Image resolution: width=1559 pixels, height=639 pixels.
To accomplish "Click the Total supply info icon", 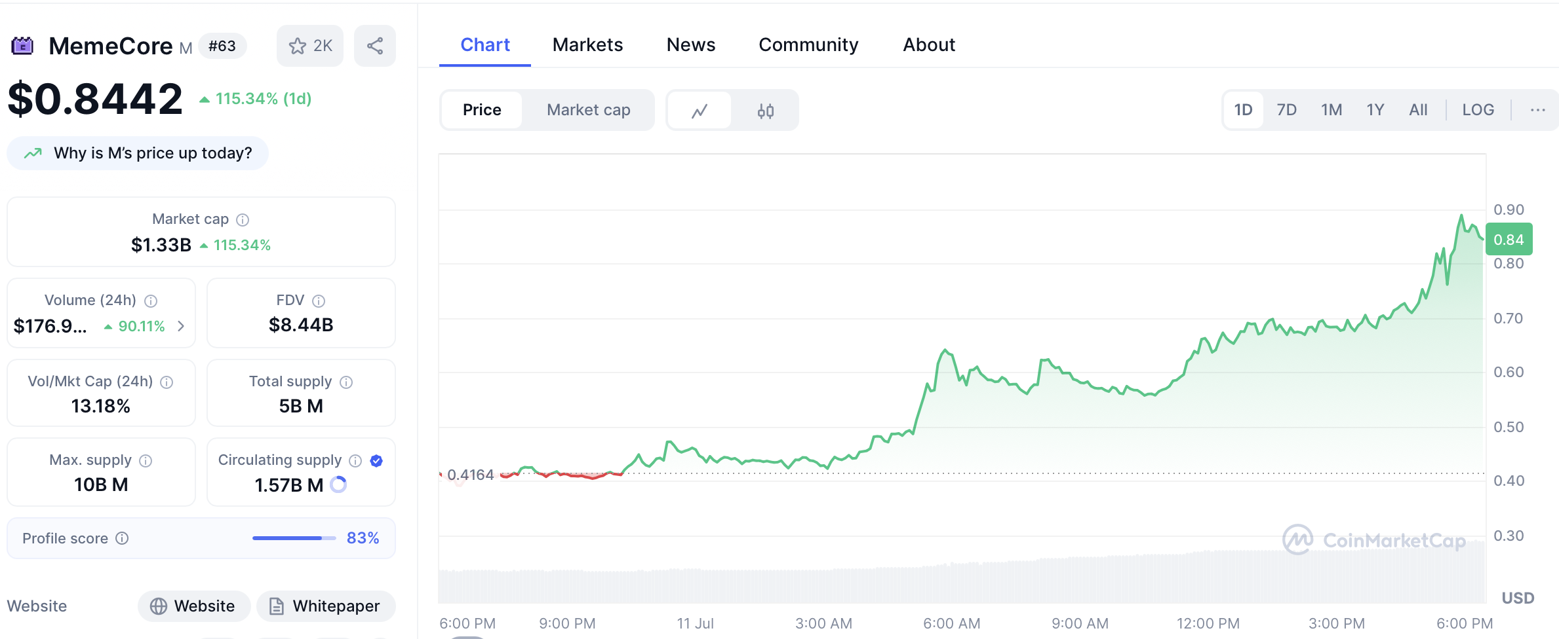I will (346, 382).
